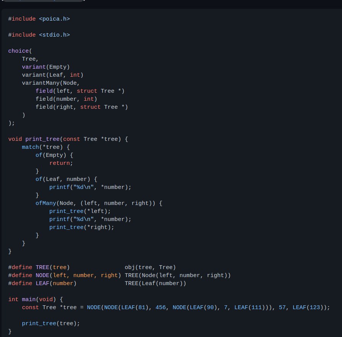The width and height of the screenshot is (342, 337).
Task: Click the number "456" in main
Action: (161, 308)
